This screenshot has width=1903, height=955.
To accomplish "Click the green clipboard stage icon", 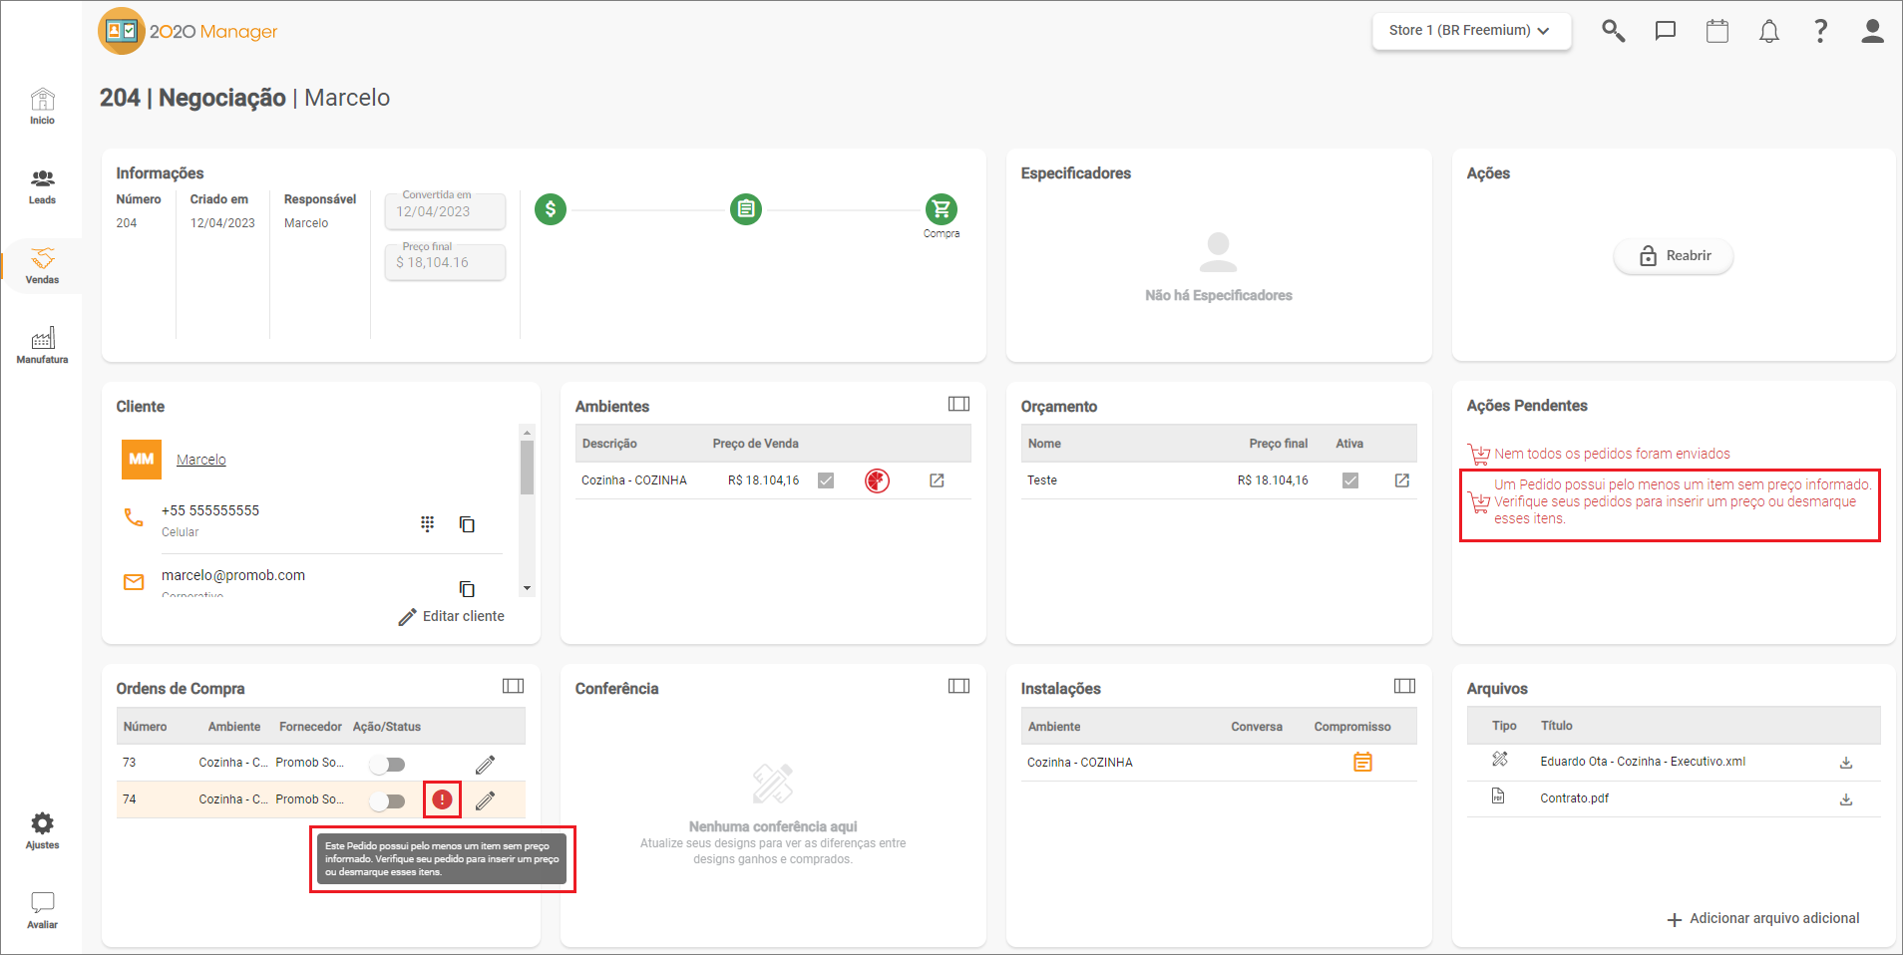I will click(745, 209).
